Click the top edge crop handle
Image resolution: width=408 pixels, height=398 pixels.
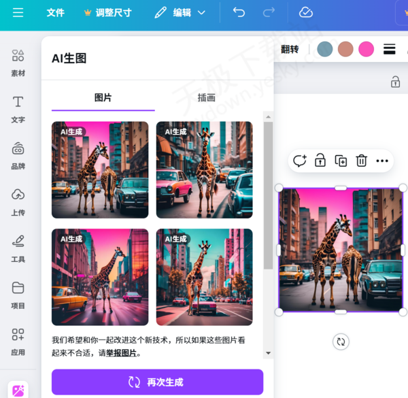pos(341,188)
